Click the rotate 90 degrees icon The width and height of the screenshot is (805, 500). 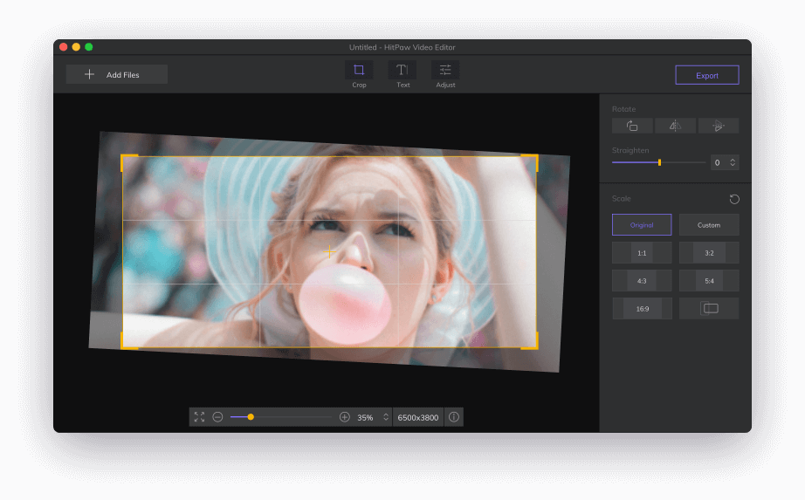point(632,127)
